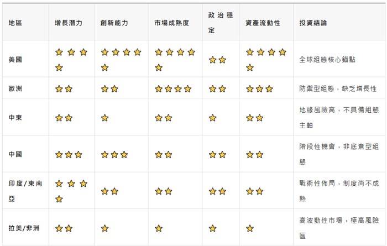Click the 拉美/非洲 創新能力 star
The width and height of the screenshot is (387, 246).
pyautogui.click(x=105, y=228)
